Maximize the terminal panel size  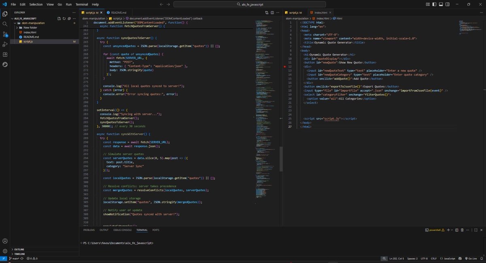[475, 230]
